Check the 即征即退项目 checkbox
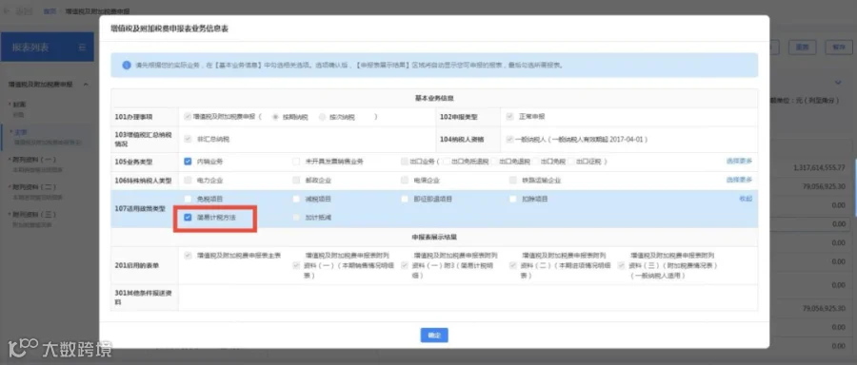Screen dimensions: 857x365 tap(405, 199)
